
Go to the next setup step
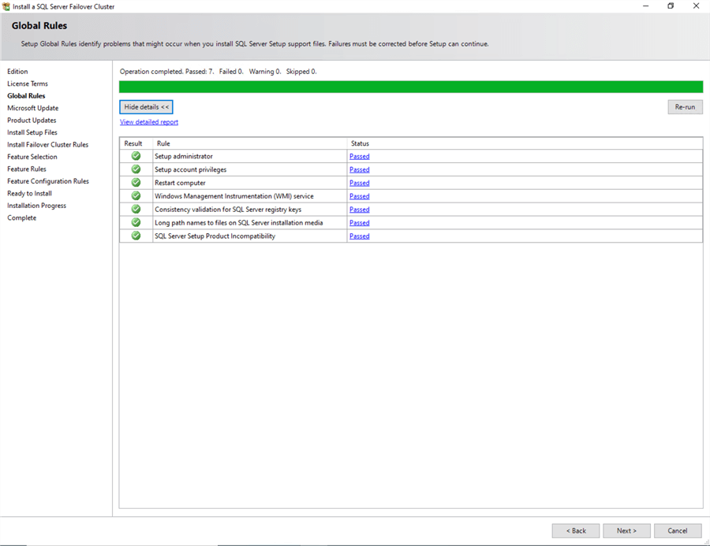[626, 530]
